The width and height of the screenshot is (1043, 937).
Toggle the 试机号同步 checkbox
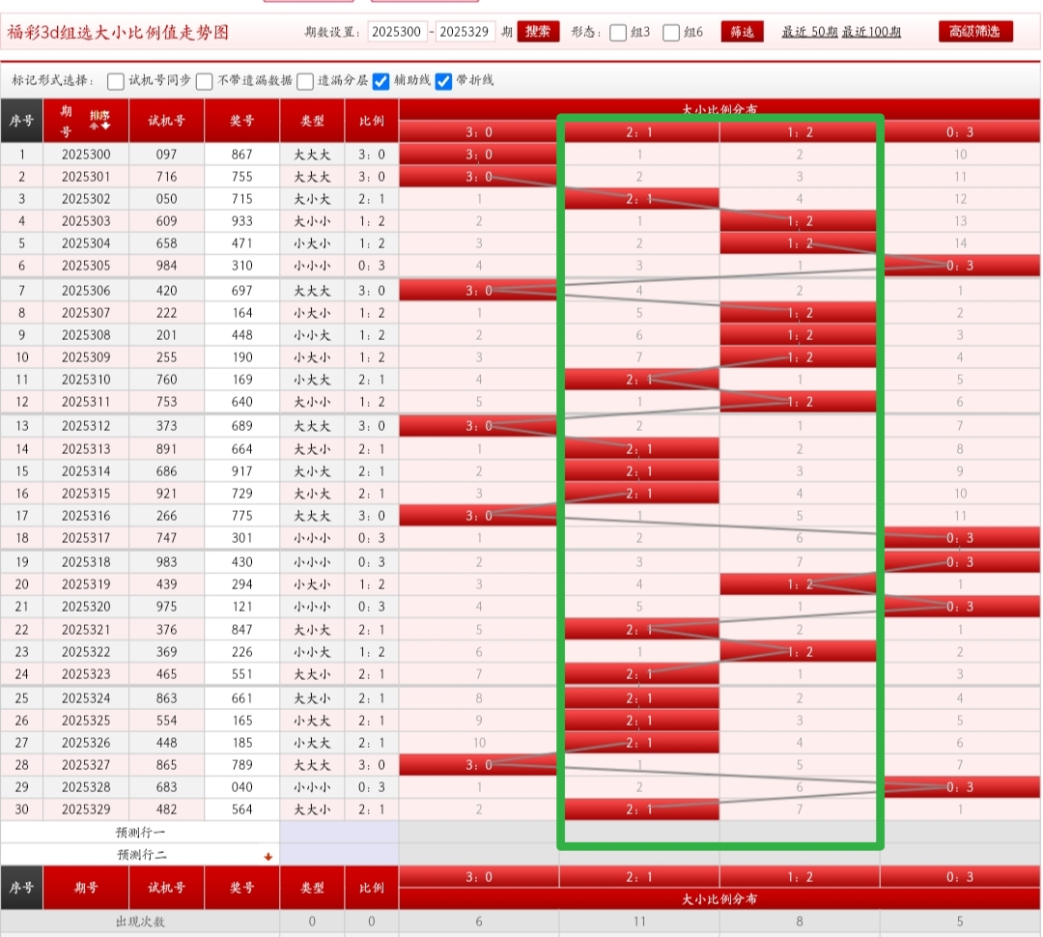point(116,81)
